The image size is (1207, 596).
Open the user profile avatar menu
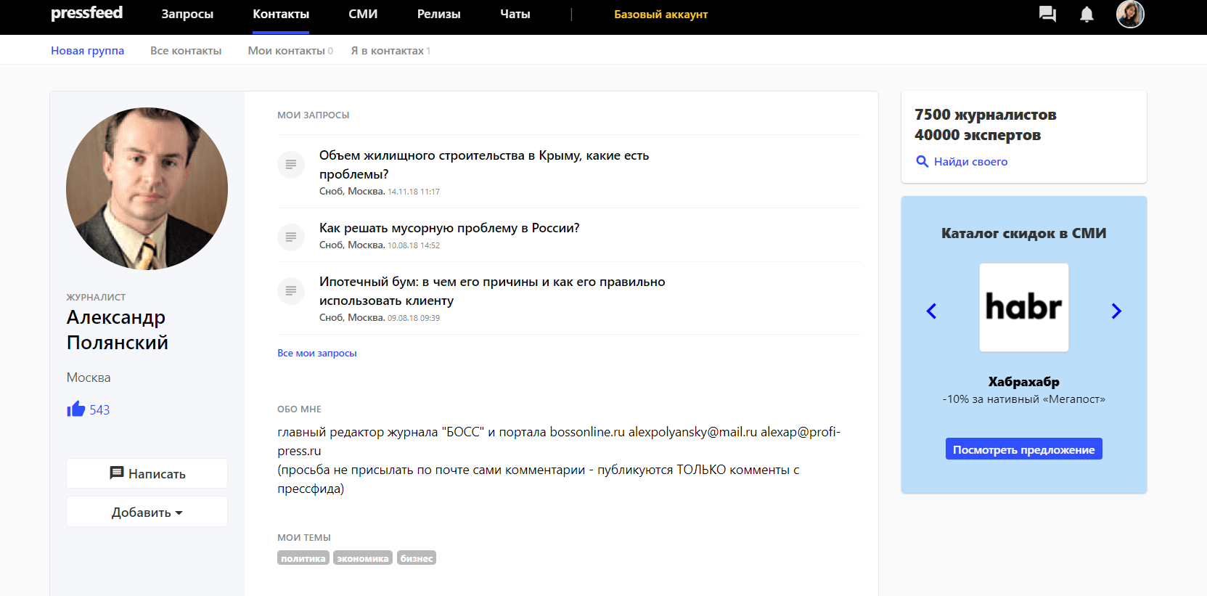click(x=1129, y=15)
